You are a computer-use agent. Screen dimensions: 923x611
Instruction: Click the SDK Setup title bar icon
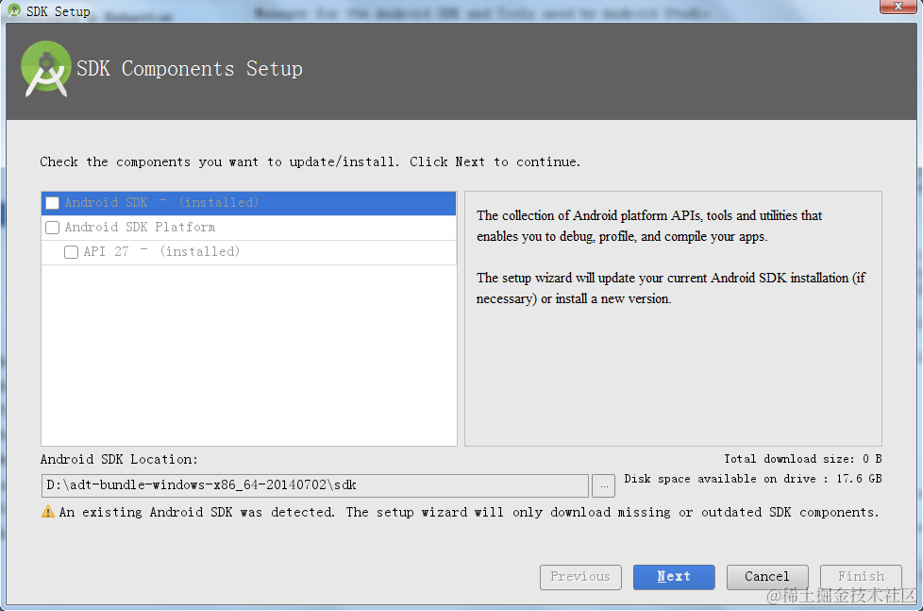[x=14, y=10]
